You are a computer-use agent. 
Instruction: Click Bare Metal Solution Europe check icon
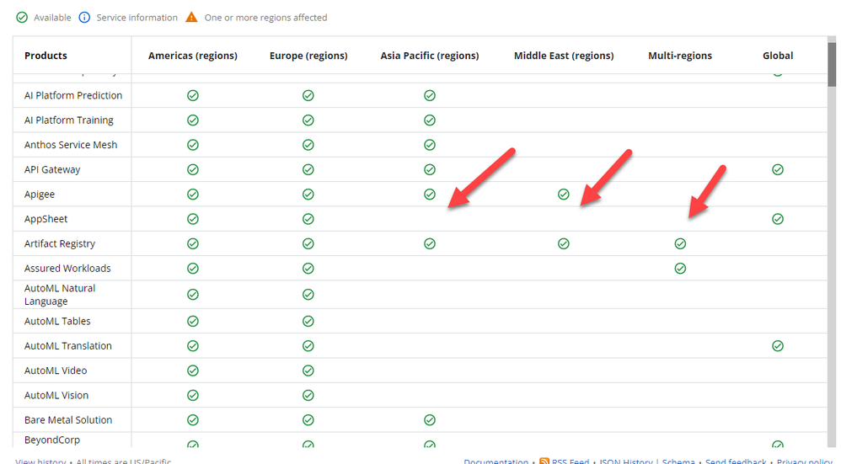[x=308, y=420]
